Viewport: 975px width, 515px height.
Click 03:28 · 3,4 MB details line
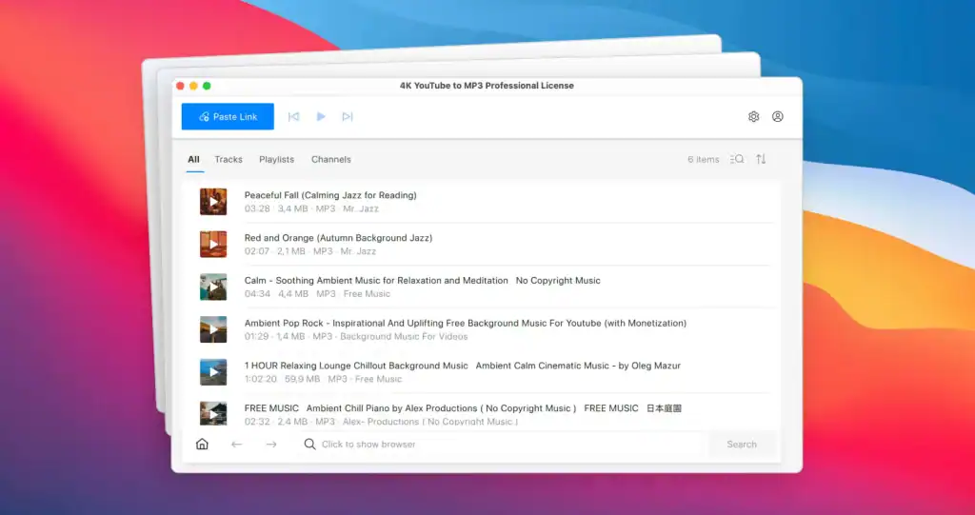coord(311,209)
